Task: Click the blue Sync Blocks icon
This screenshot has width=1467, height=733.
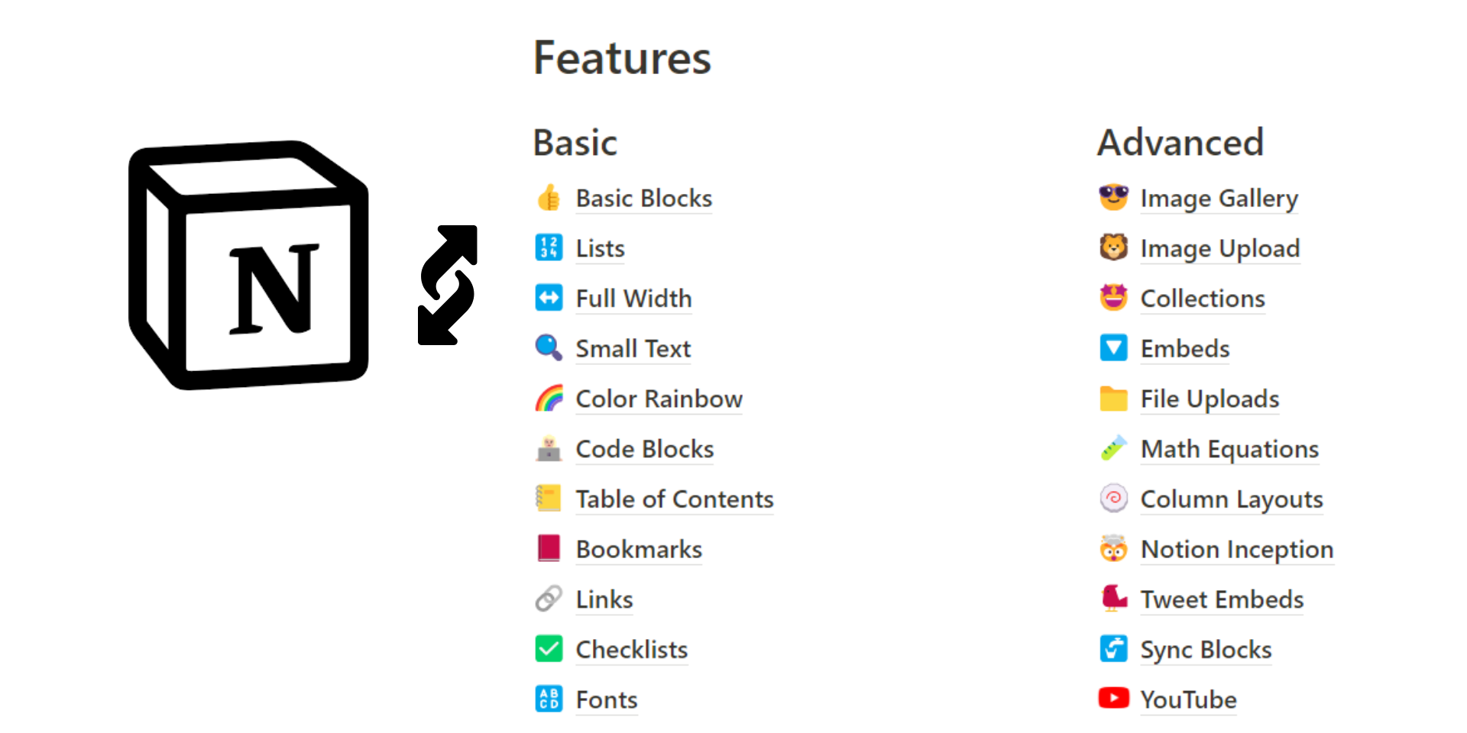Action: (x=1113, y=649)
